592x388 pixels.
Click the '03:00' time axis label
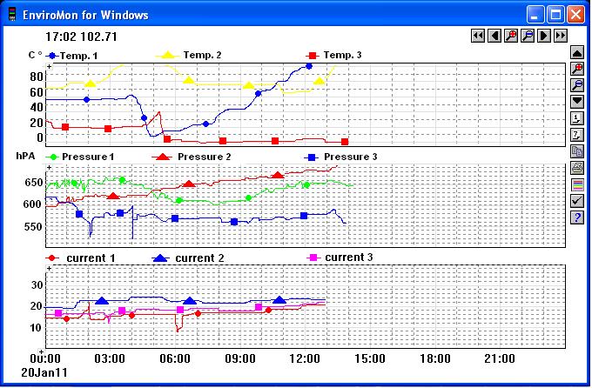click(x=110, y=358)
